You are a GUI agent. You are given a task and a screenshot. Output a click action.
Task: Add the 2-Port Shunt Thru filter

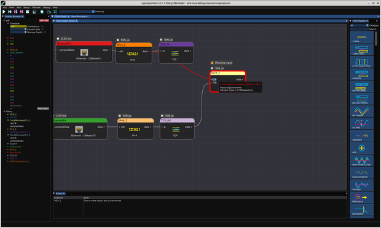pos(361,62)
